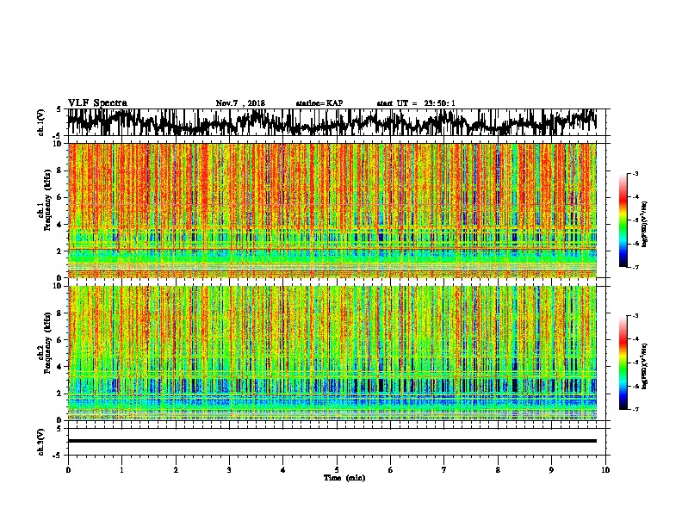Select the date text "Nov.7 , 2018"

(x=240, y=103)
